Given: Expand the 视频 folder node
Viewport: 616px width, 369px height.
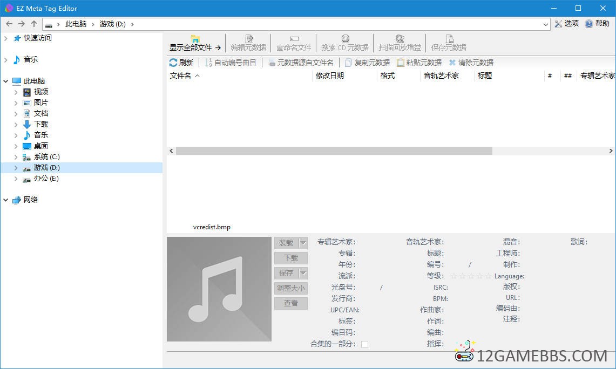Looking at the screenshot, I should (16, 92).
